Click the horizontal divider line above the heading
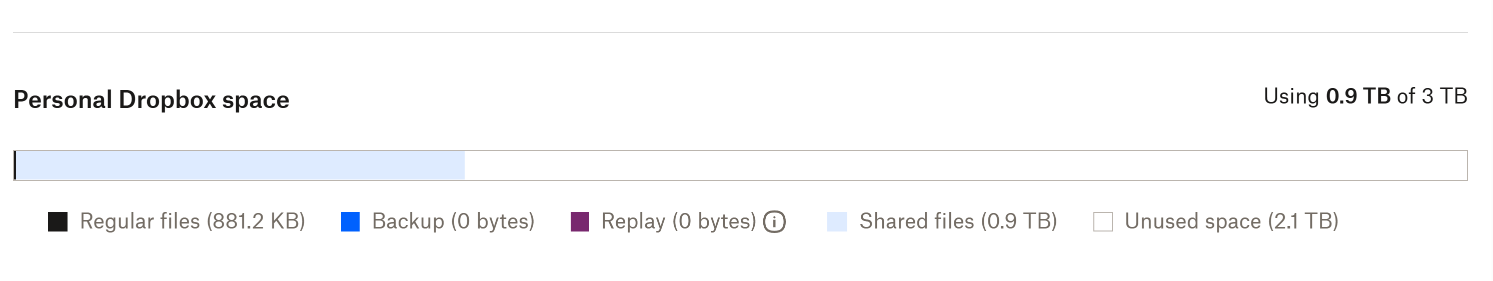1493x281 pixels. pyautogui.click(x=740, y=32)
